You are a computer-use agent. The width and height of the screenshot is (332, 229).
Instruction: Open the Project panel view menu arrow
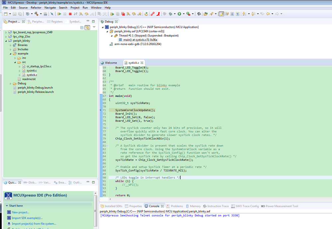(94, 27)
